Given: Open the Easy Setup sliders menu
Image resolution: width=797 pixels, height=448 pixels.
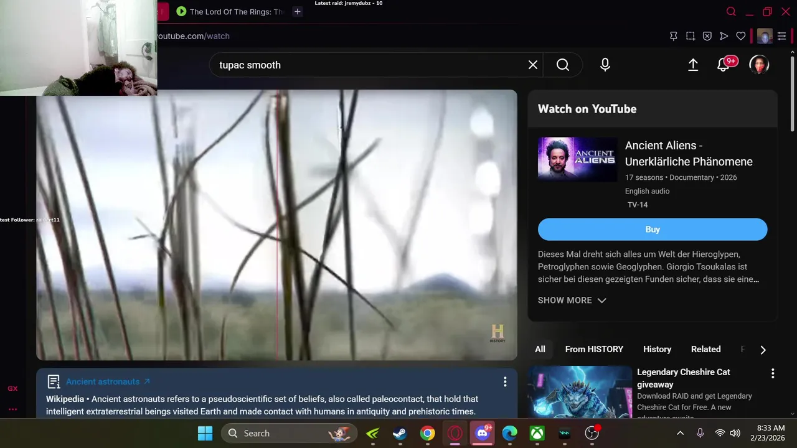Looking at the screenshot, I should (x=782, y=36).
